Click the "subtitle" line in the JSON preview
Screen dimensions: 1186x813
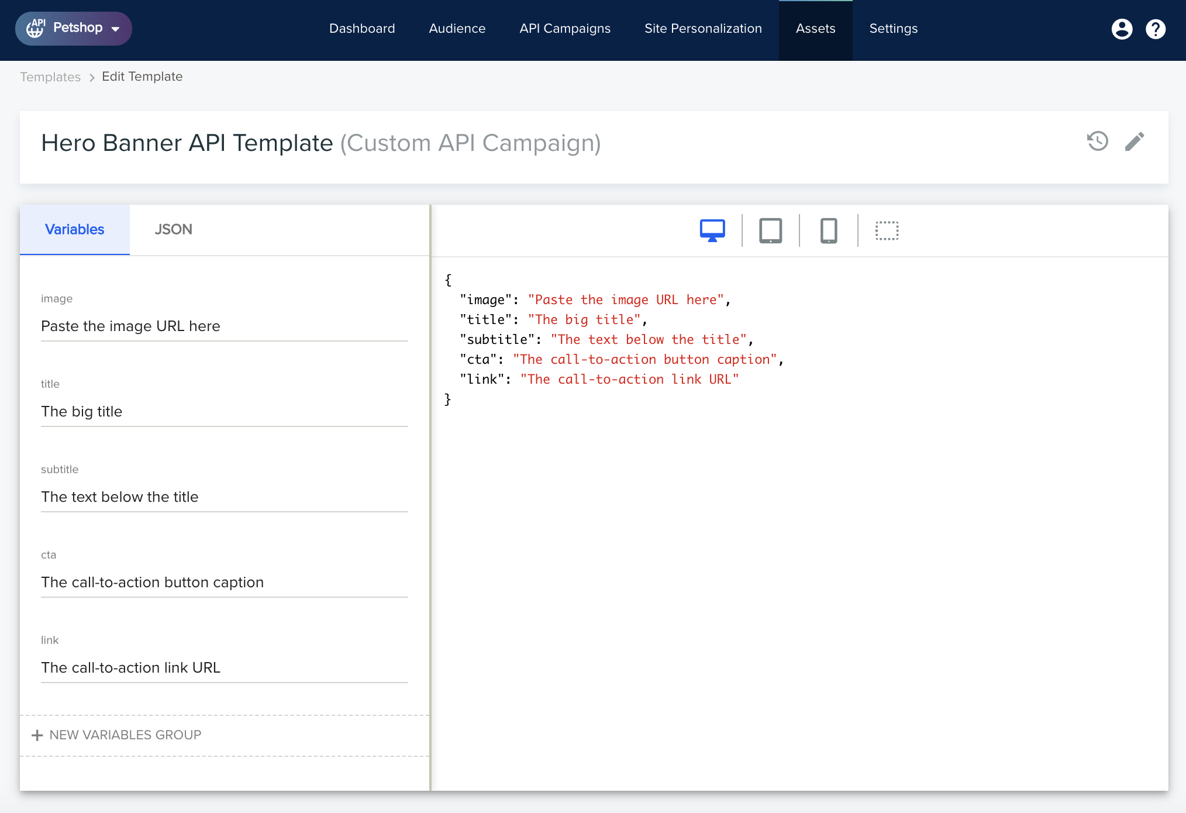[x=606, y=340]
